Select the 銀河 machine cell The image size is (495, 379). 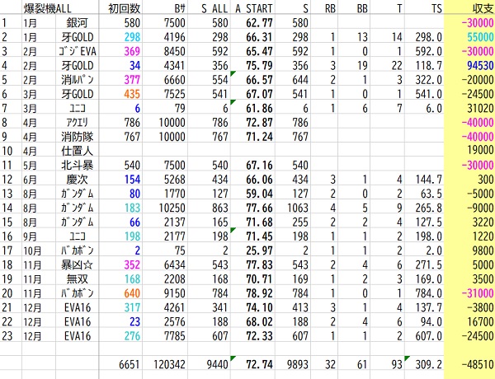77,23
